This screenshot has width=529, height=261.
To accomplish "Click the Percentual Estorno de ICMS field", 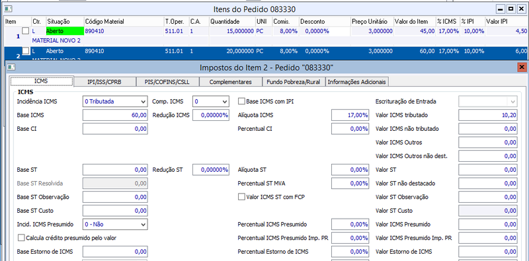I will 350,252.
